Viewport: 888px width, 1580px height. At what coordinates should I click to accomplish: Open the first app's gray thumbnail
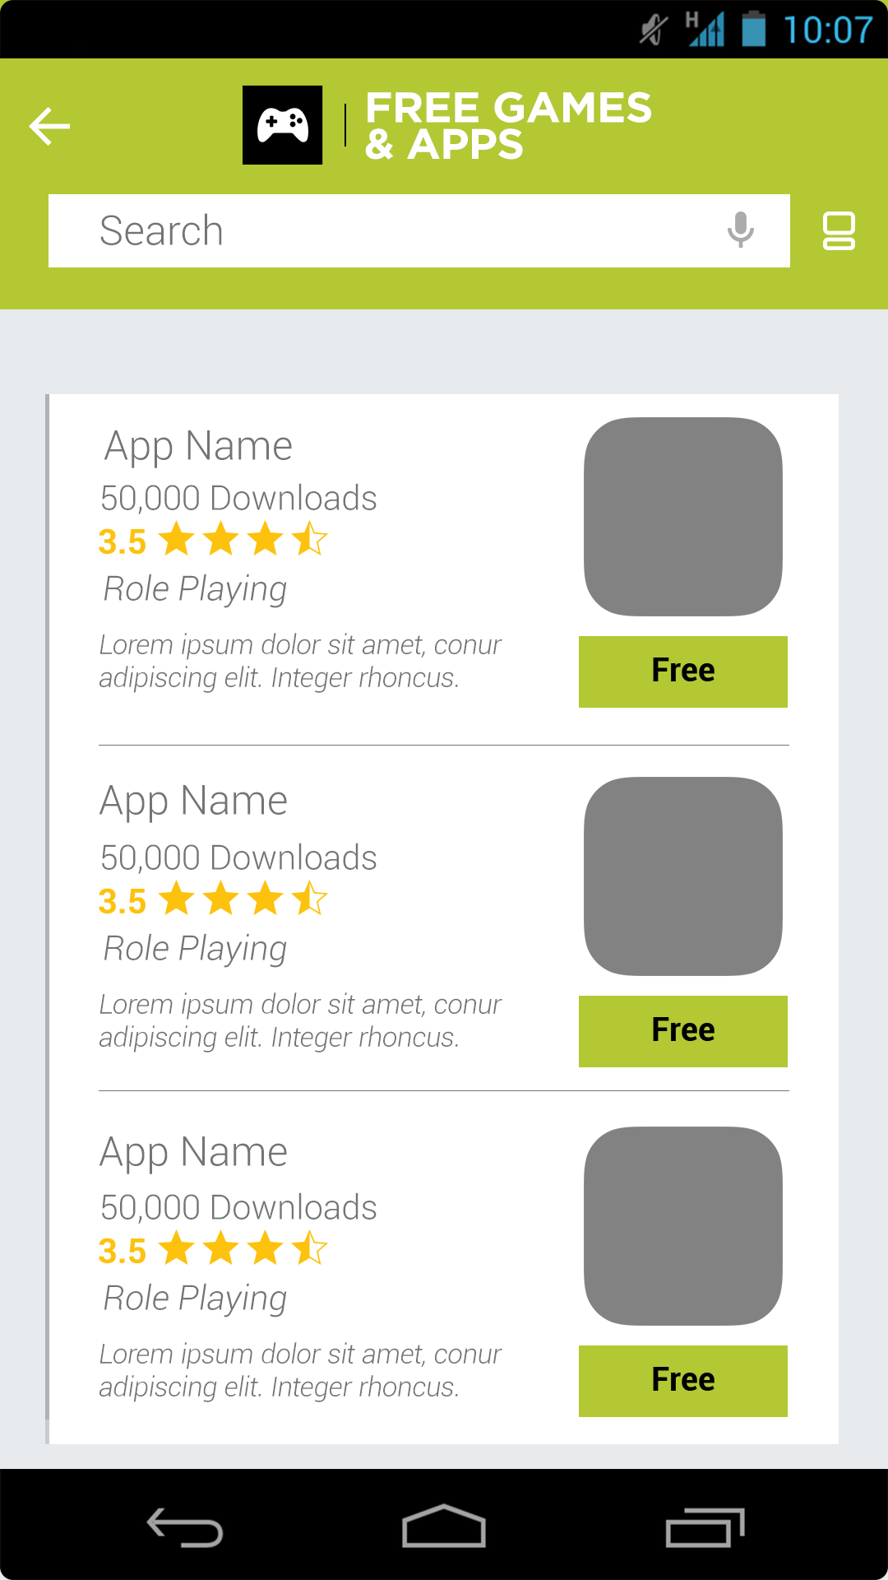[683, 517]
